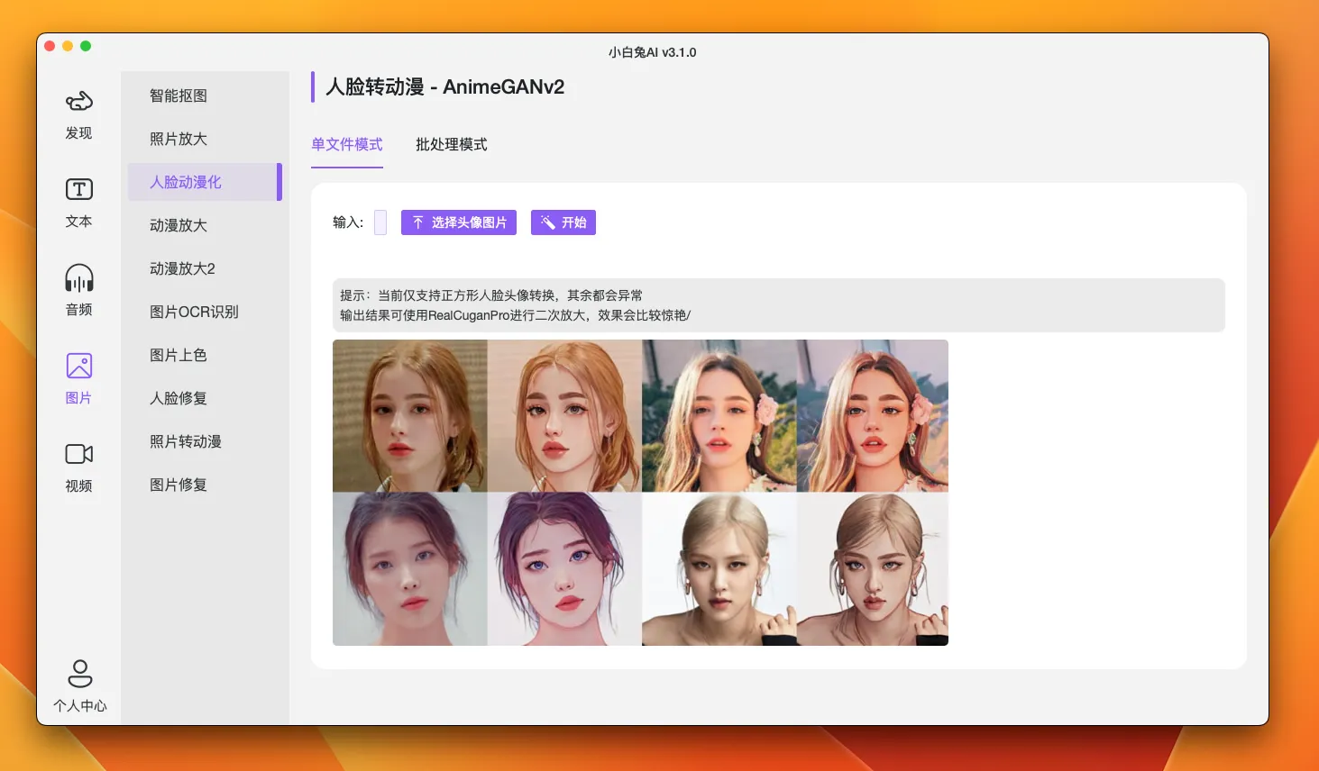Switch to 单文件模式 tab
1319x771 pixels.
(x=347, y=145)
